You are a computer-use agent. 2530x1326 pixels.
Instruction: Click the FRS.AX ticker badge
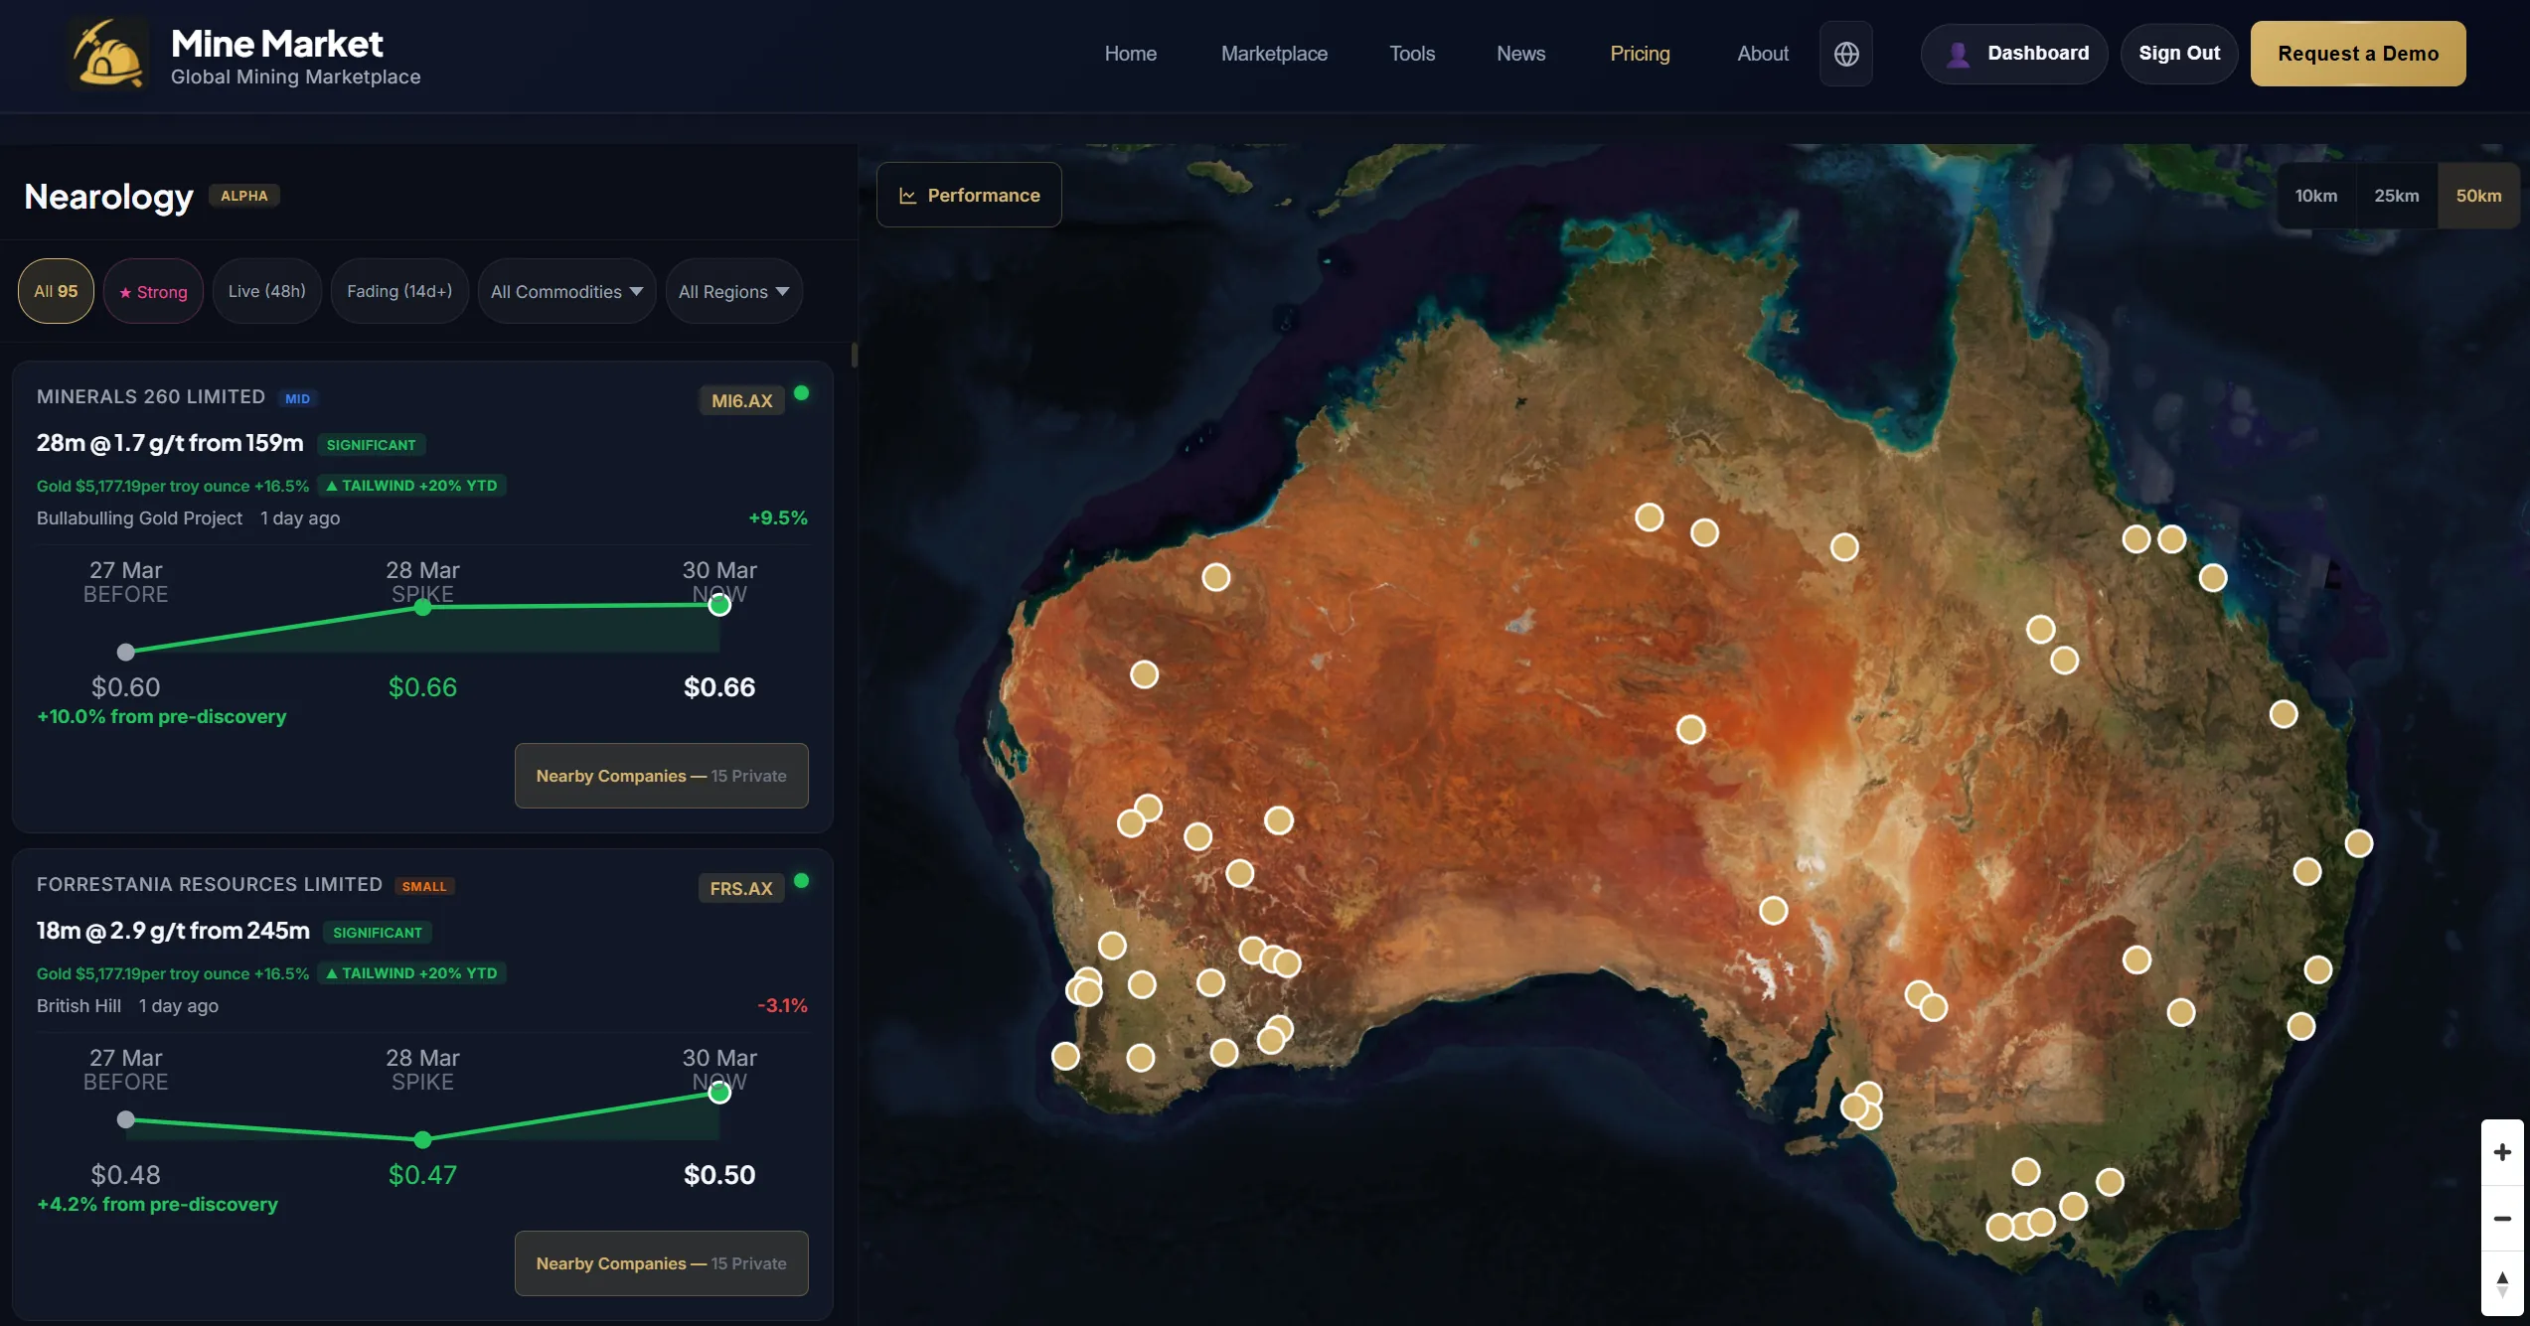click(740, 888)
